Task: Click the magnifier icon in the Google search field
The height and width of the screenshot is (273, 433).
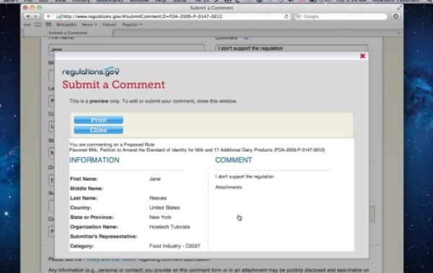Action: 298,17
